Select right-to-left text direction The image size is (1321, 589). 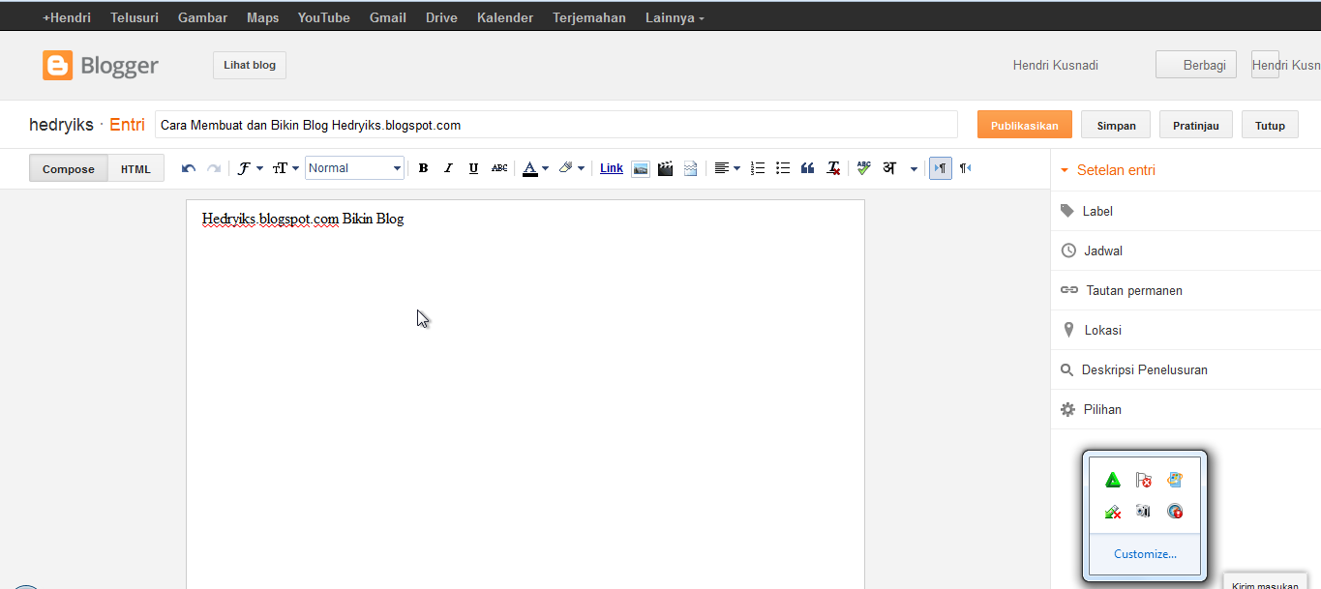(x=965, y=168)
